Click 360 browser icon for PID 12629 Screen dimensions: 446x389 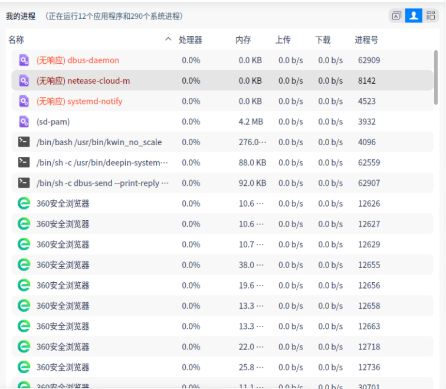(x=24, y=244)
